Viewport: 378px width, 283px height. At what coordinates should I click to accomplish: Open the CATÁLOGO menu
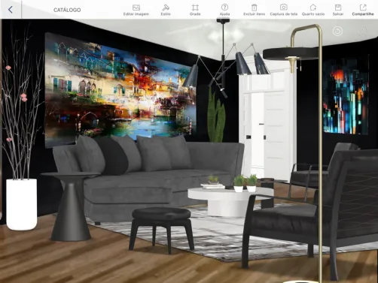point(67,10)
